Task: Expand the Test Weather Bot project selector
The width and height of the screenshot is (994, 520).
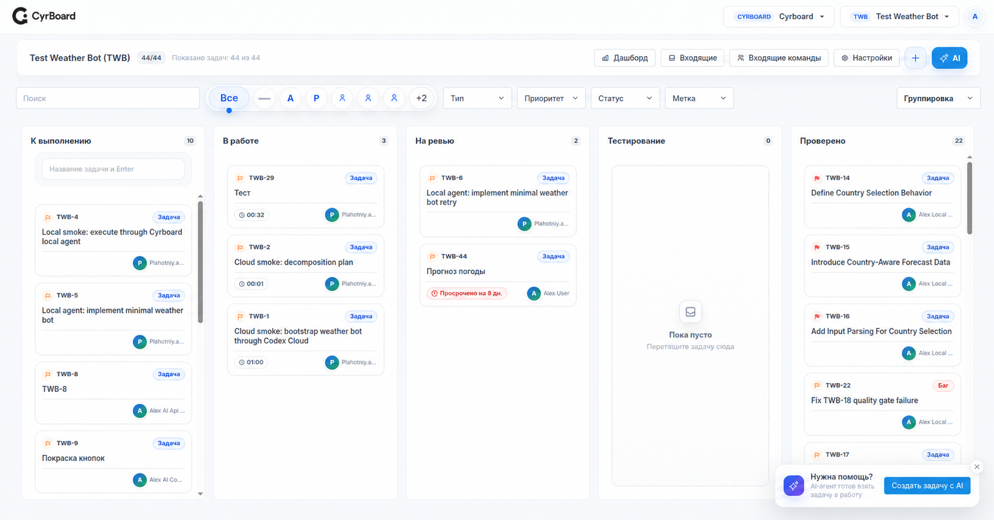Action: pos(900,17)
